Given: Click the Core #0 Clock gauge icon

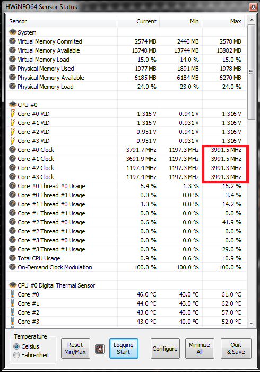Looking at the screenshot, I should 12,150.
